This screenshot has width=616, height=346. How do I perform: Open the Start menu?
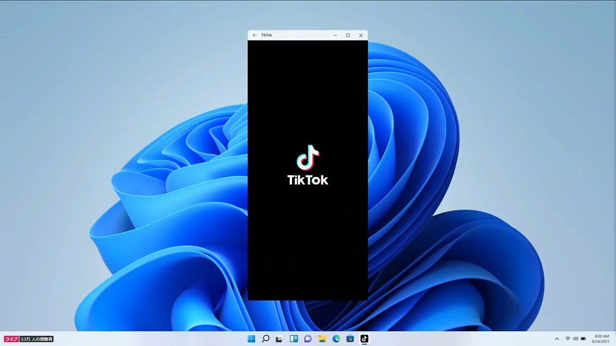[251, 338]
